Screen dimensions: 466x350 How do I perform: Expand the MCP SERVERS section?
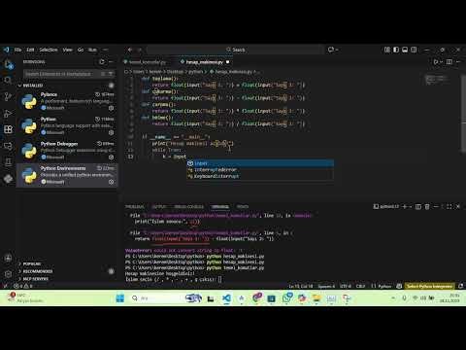[66, 279]
